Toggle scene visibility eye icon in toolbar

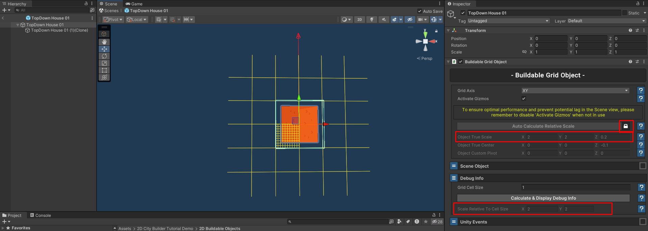click(410, 20)
